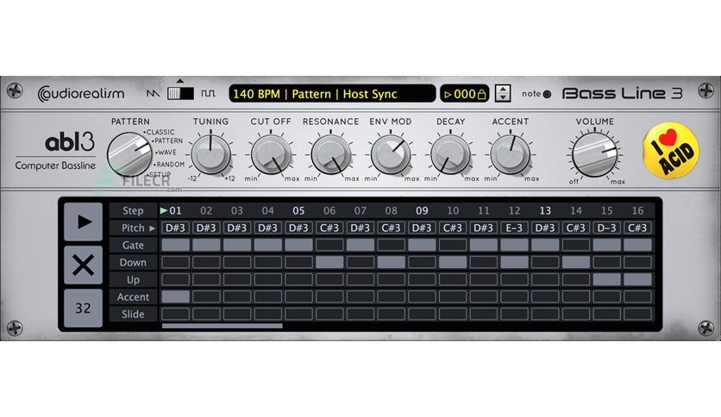The height and width of the screenshot is (417, 721).
Task: Select RANDOM mode on the pattern dial
Action: tap(169, 165)
